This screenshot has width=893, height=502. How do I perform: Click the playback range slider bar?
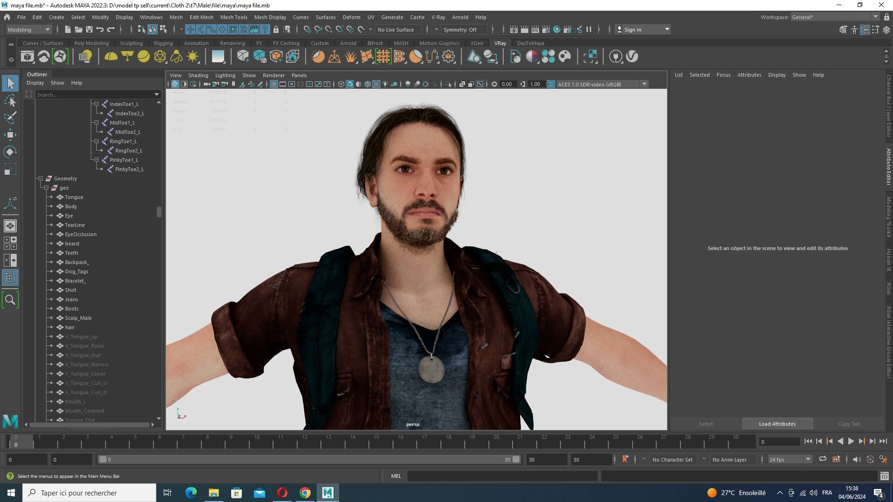pyautogui.click(x=309, y=459)
